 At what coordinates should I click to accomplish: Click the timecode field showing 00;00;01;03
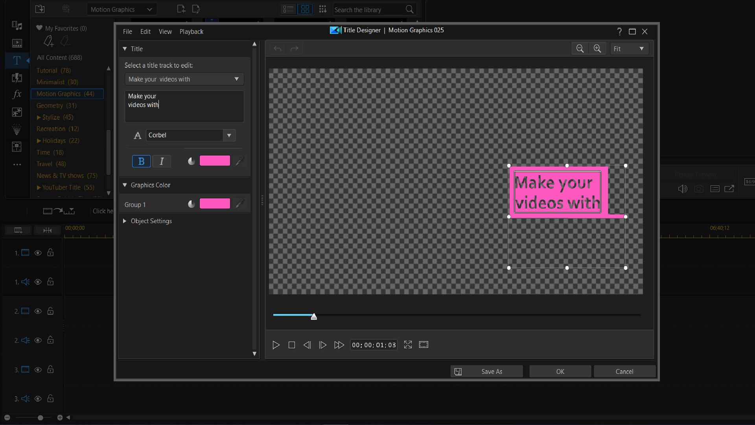[373, 345]
